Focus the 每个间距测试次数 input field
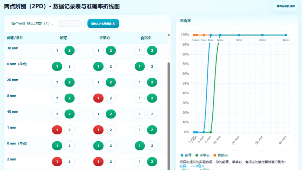 (x=70, y=24)
